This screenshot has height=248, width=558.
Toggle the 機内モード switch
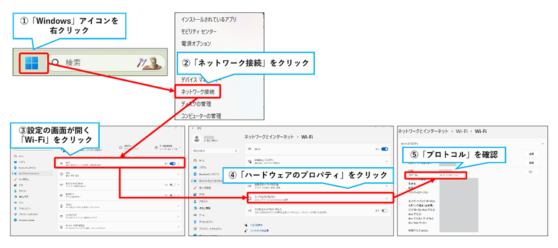[x=172, y=195]
